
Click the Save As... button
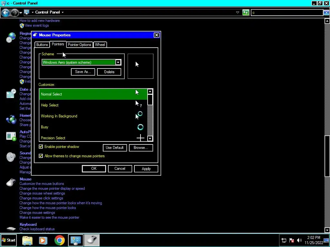point(83,72)
